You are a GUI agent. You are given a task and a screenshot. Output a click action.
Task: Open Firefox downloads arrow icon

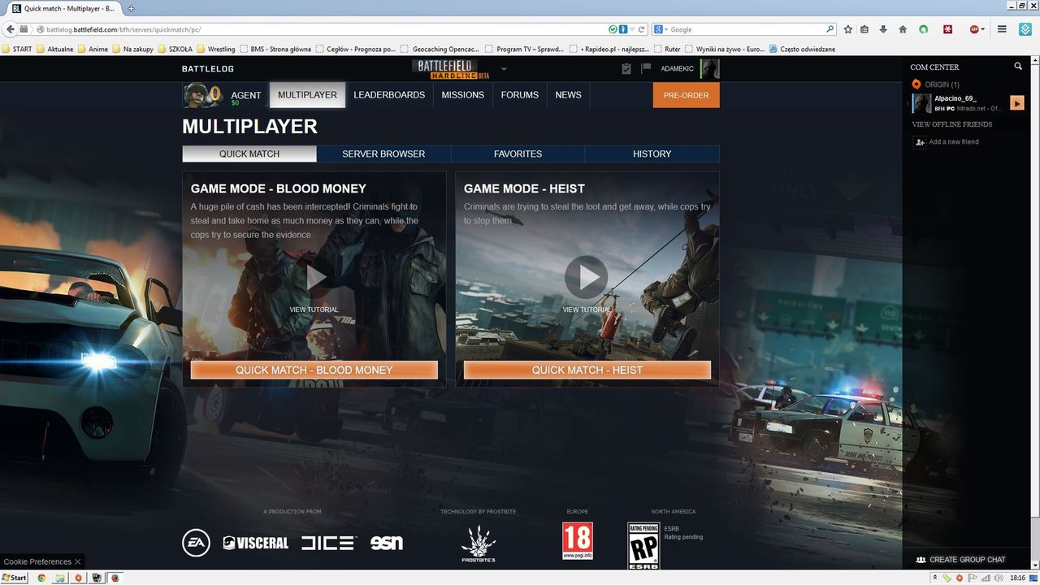point(883,29)
